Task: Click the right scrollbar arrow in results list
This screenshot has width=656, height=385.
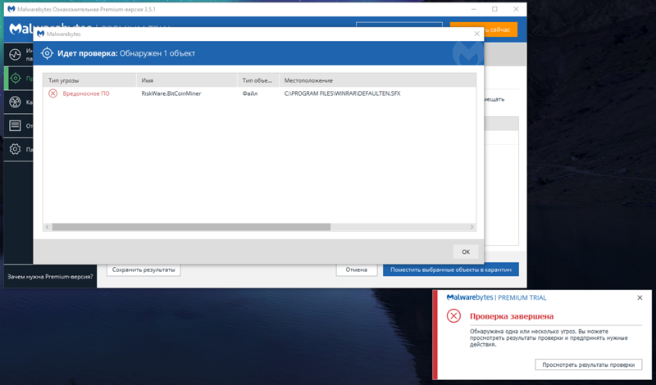Action: 471,227
